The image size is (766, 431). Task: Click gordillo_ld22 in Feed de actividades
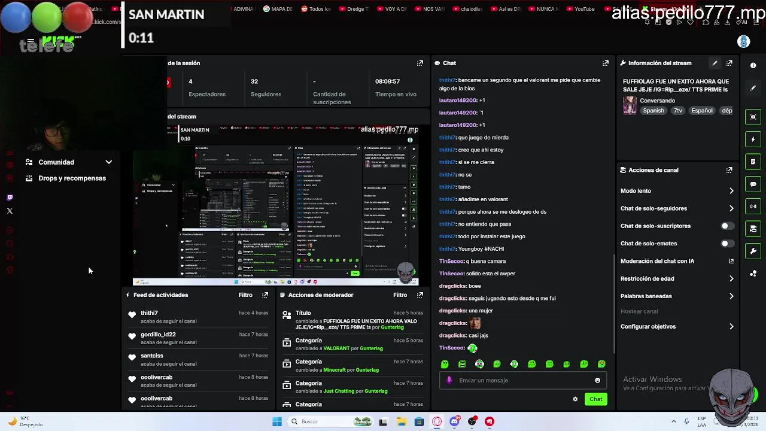click(x=158, y=335)
